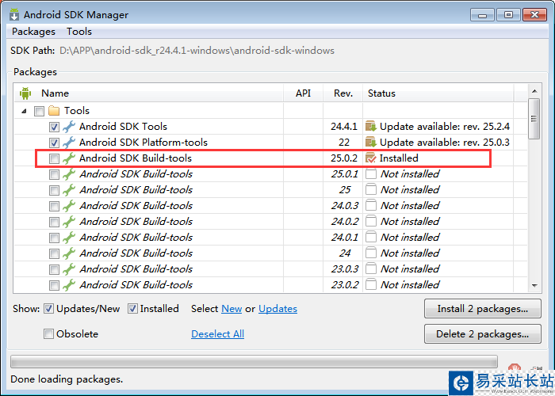555x396 pixels.
Task: Uncheck Android SDK Platform-tools checkbox
Action: pos(54,143)
